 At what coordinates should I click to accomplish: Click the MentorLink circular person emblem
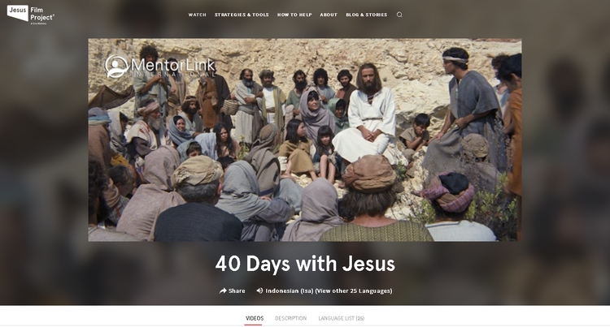(116, 67)
